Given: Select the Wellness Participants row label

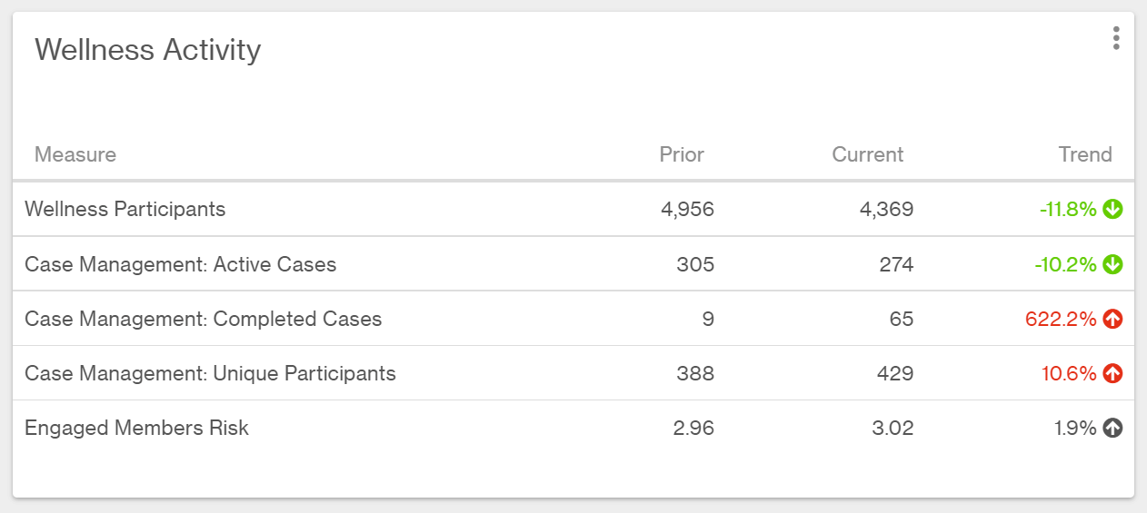Looking at the screenshot, I should point(125,210).
